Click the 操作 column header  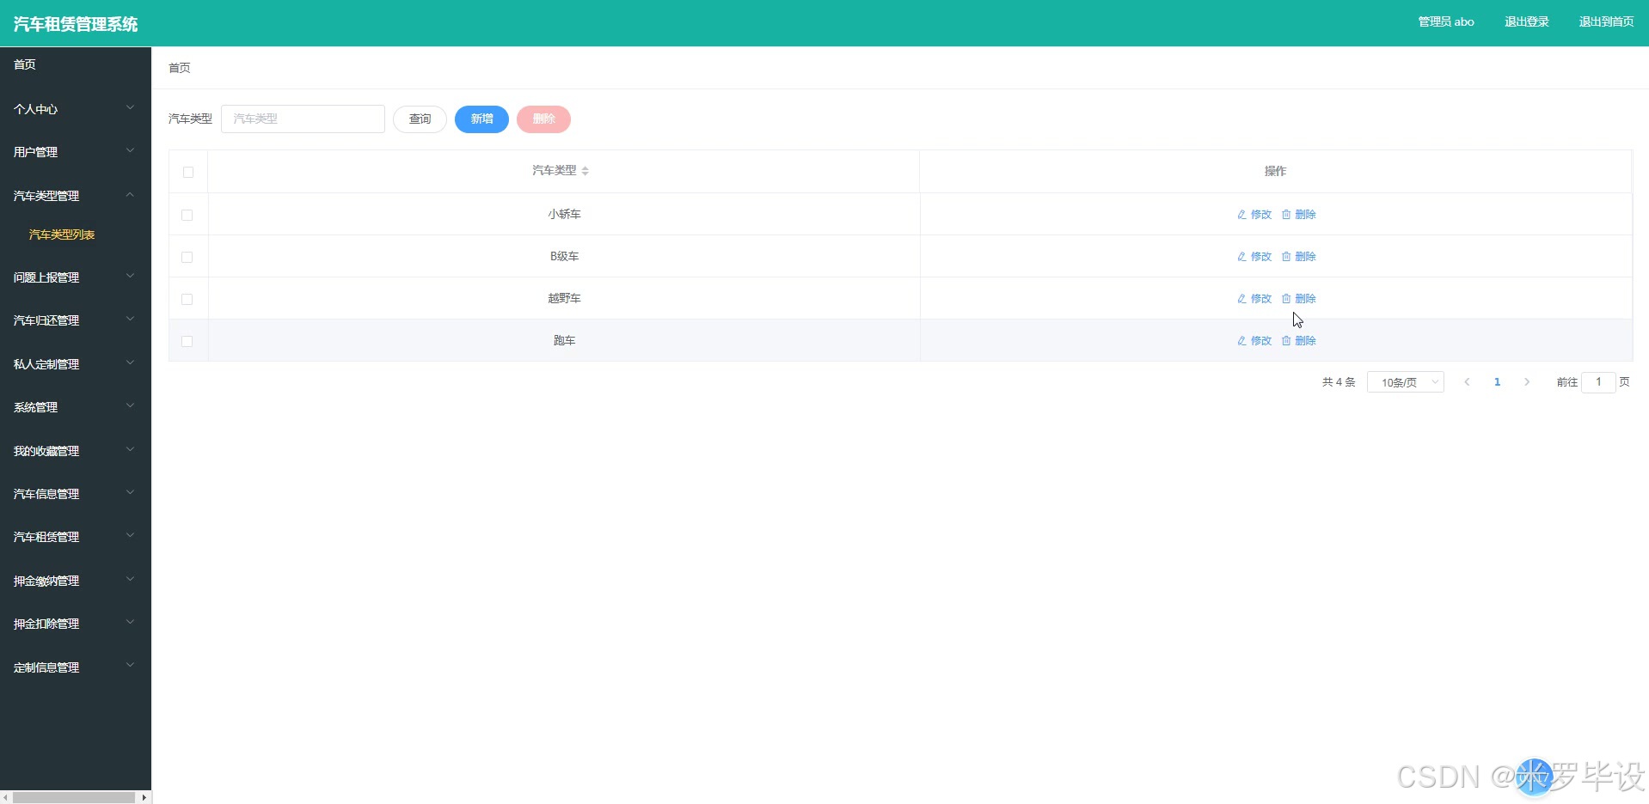(1275, 171)
